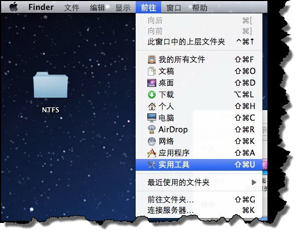Click the 网络 network globe icon
The height and width of the screenshot is (238, 303).
[x=152, y=141]
